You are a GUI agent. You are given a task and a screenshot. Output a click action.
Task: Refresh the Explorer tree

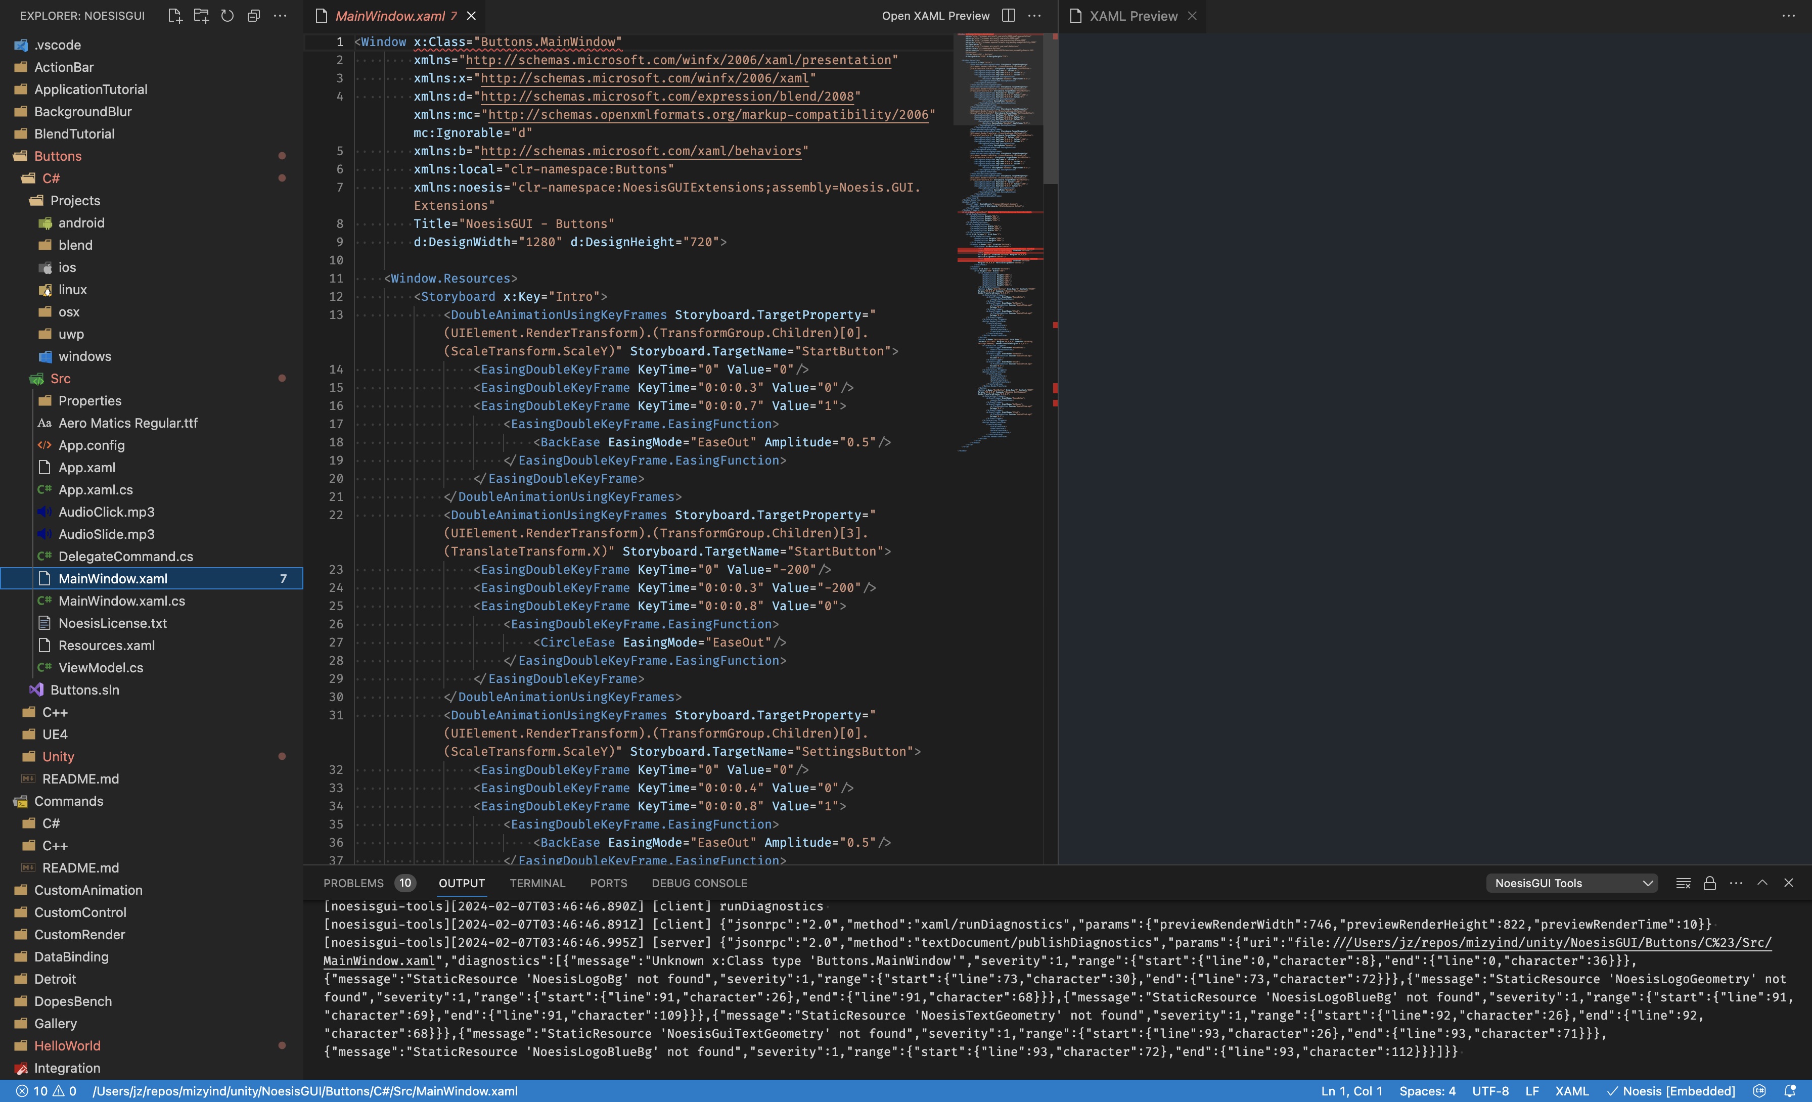coord(227,16)
